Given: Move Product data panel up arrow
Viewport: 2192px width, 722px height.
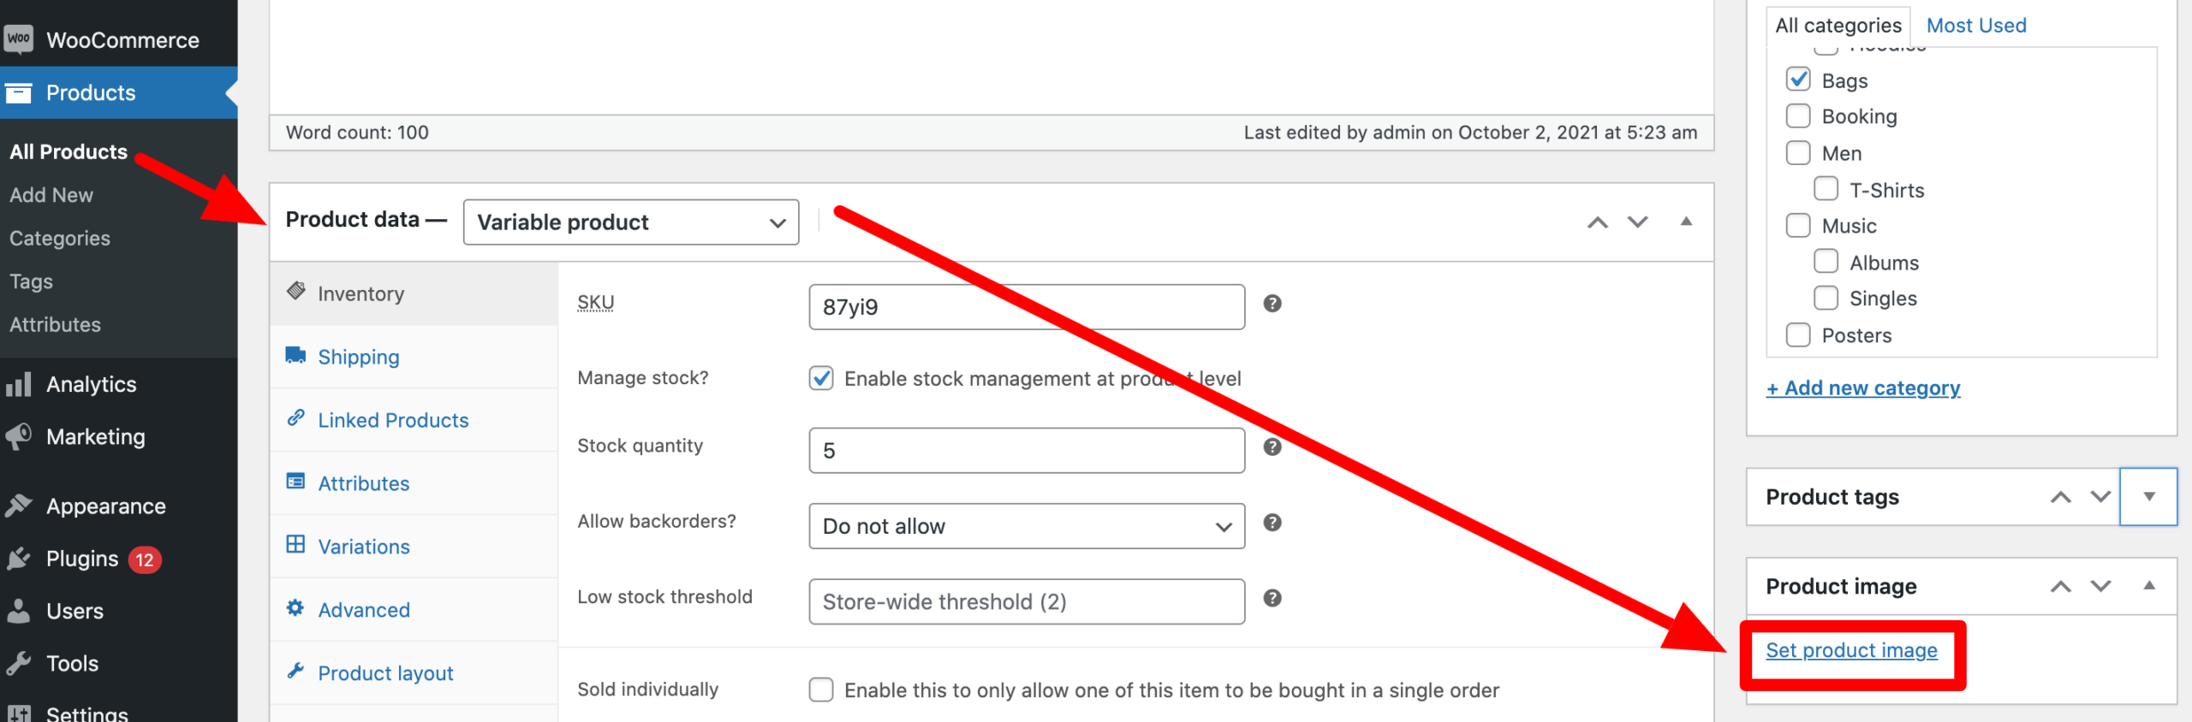Looking at the screenshot, I should pos(1597,222).
